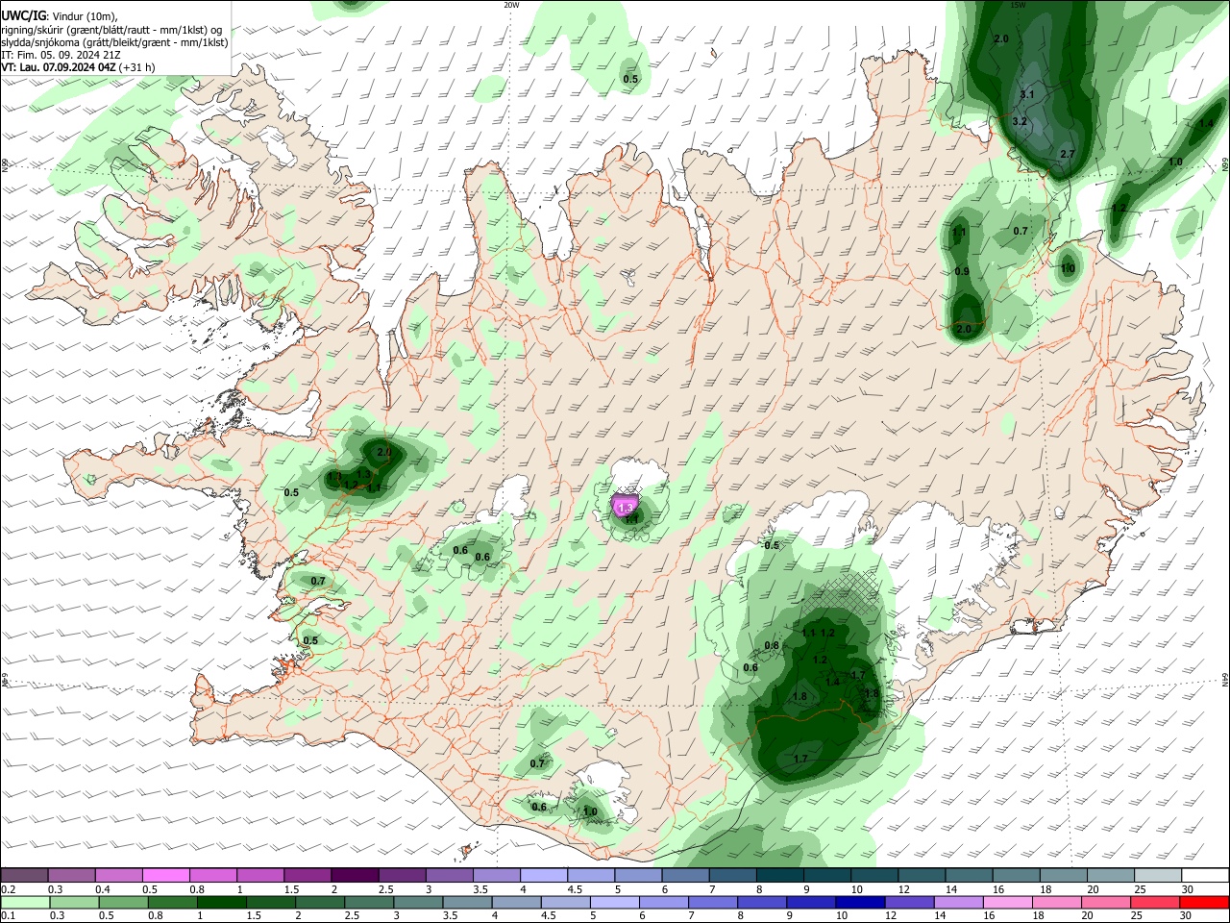Pick the deep navy blue swatch above rain label 10

point(859,902)
